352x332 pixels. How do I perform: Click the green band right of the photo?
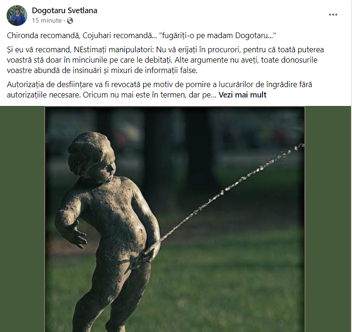(328, 219)
